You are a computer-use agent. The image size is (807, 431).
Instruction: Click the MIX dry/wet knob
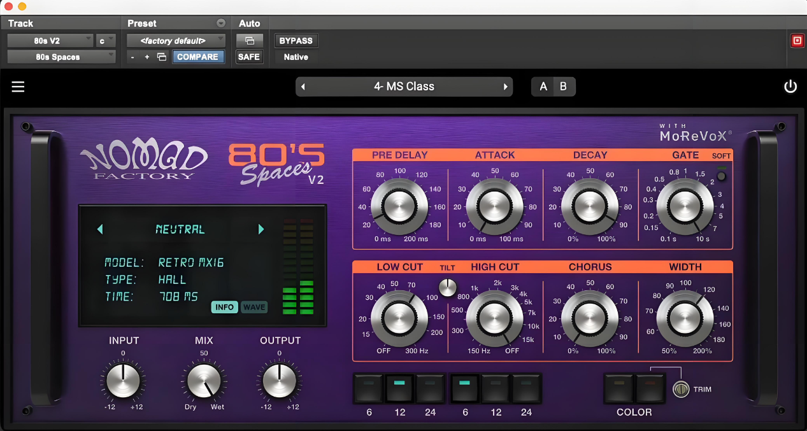204,381
